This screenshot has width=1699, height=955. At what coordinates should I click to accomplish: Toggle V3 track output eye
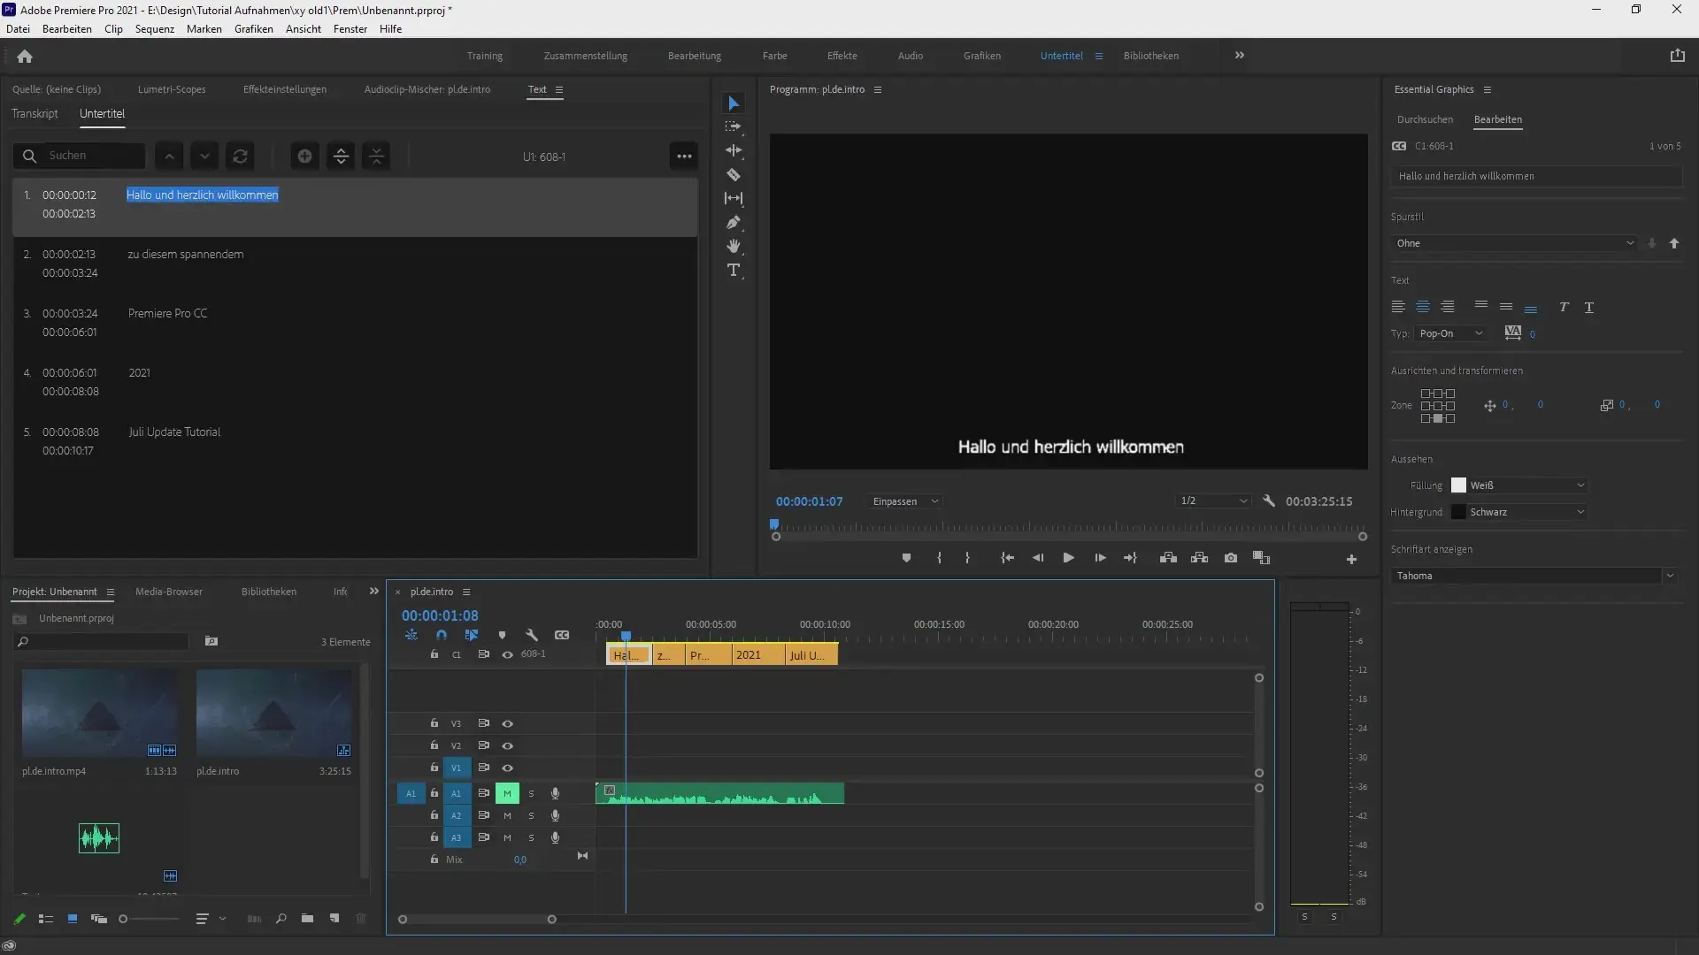pos(507,724)
